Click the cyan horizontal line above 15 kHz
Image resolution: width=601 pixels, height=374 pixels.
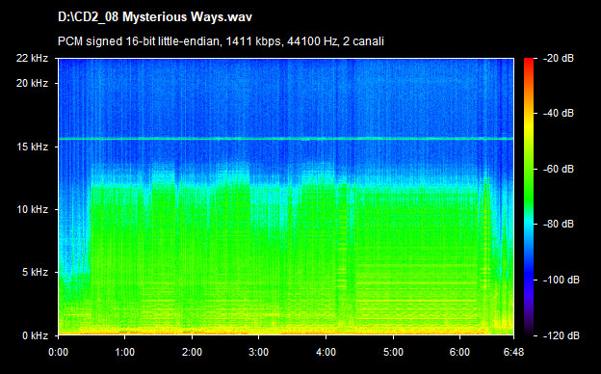[286, 139]
